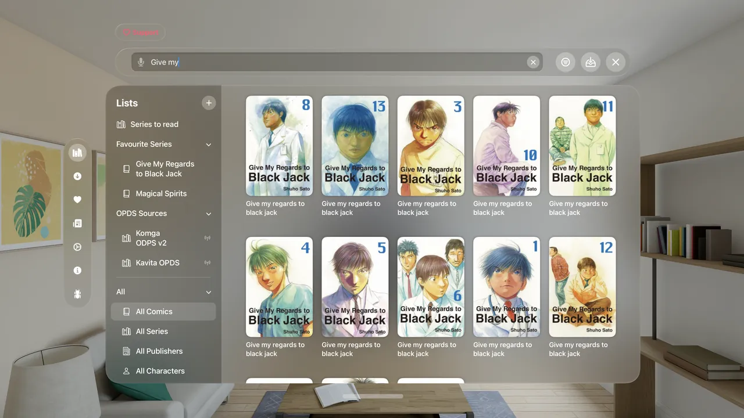Open the volume 6 Black Jack cover
The width and height of the screenshot is (744, 418).
pos(431,287)
